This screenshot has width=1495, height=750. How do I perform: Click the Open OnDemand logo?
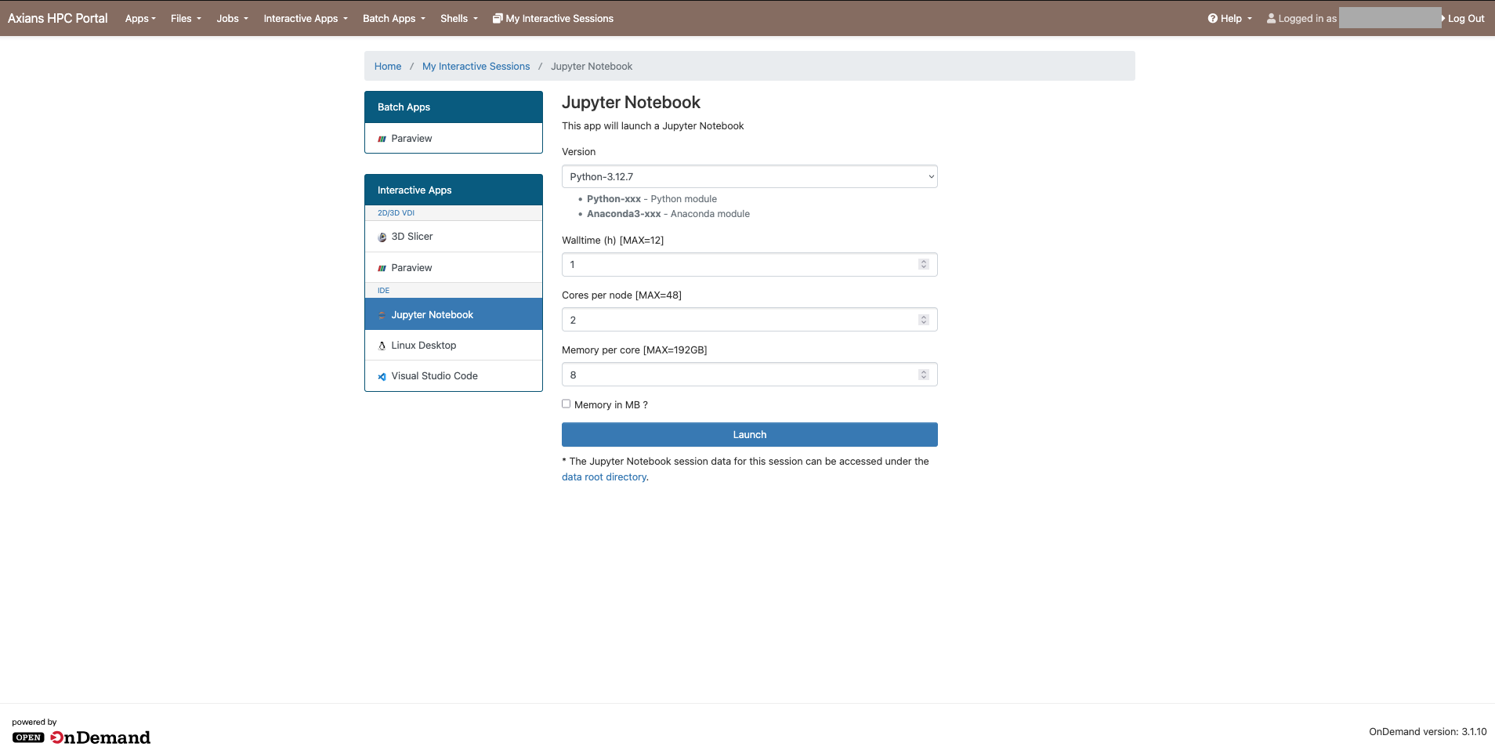tap(81, 737)
